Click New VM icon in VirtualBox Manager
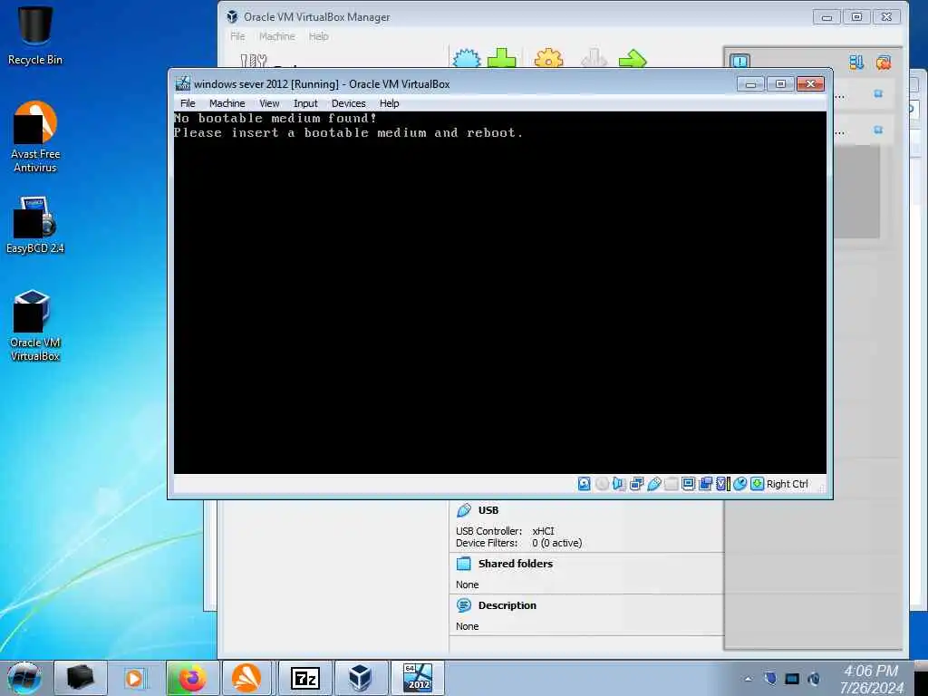Screen dimensions: 928x696 [x=467, y=58]
